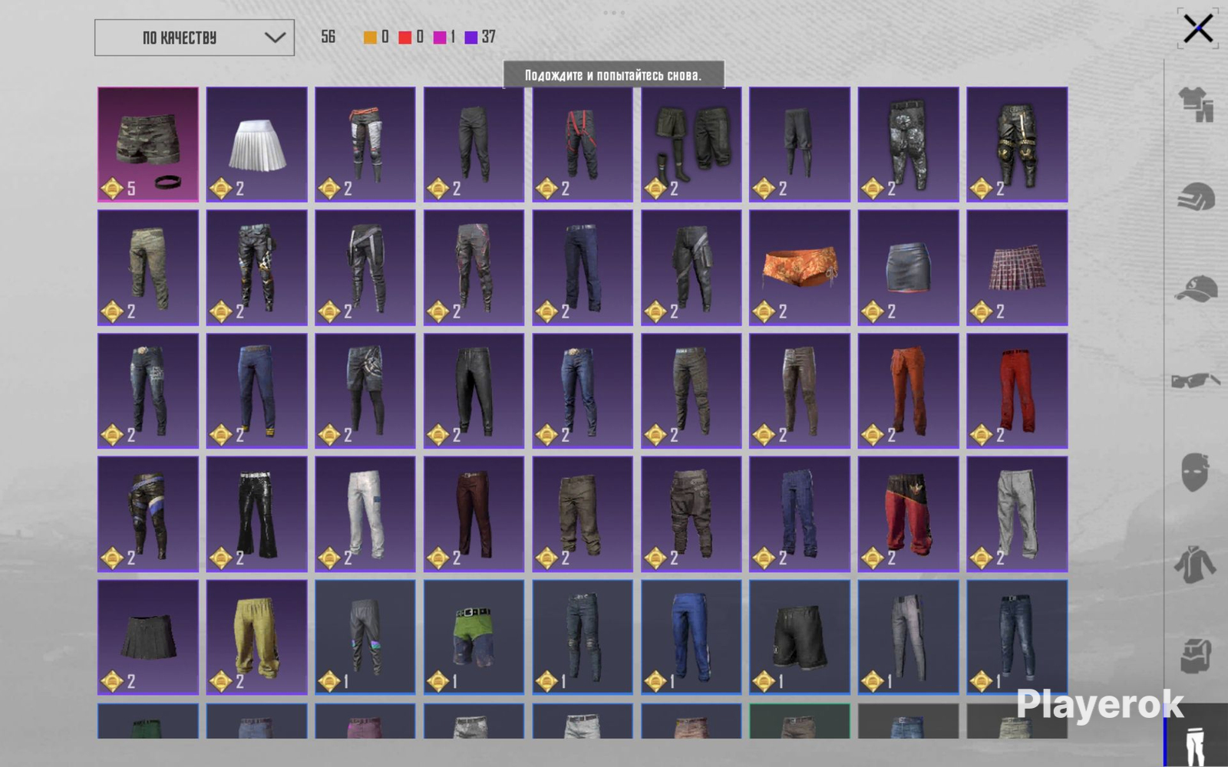Select the camo shorts on pink background
This screenshot has height=767, width=1228.
[x=148, y=144]
